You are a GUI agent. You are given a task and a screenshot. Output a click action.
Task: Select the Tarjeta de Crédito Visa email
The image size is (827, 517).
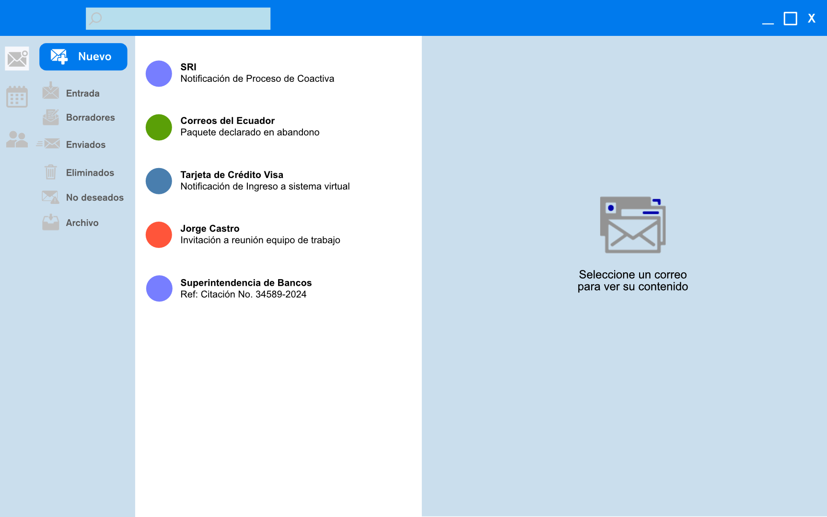coord(265,181)
